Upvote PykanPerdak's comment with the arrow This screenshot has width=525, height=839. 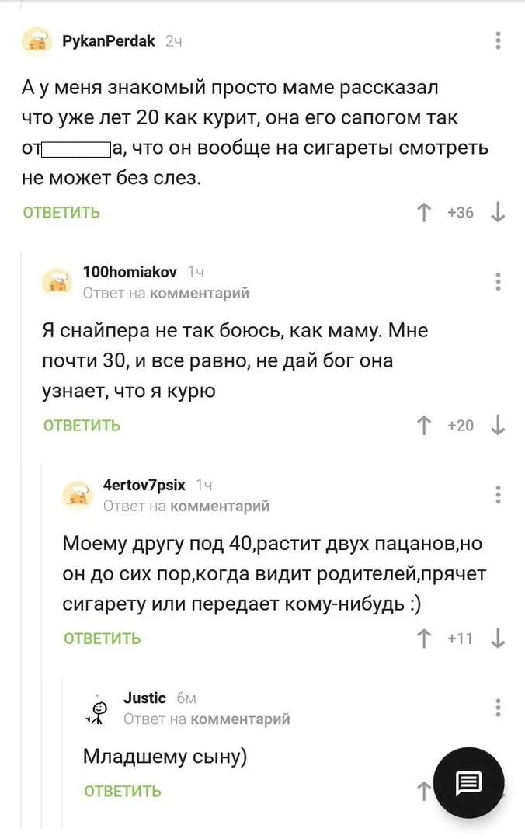(424, 213)
